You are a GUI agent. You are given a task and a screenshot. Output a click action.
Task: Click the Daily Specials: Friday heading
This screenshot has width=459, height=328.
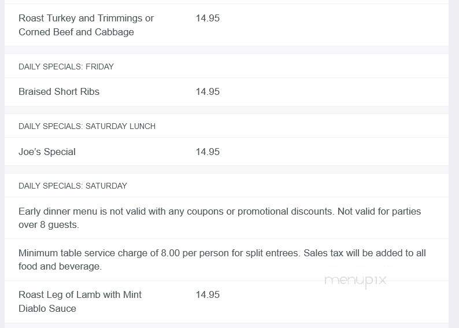coord(66,67)
